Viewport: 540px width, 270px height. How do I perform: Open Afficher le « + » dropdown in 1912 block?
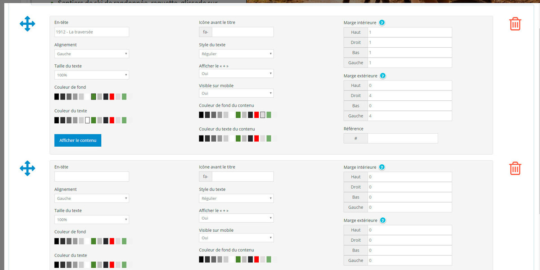tap(236, 73)
